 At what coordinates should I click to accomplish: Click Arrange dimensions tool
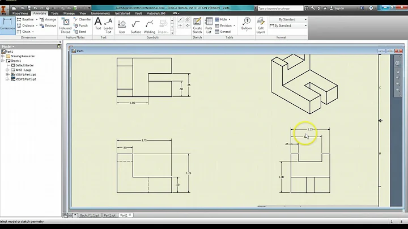point(48,19)
